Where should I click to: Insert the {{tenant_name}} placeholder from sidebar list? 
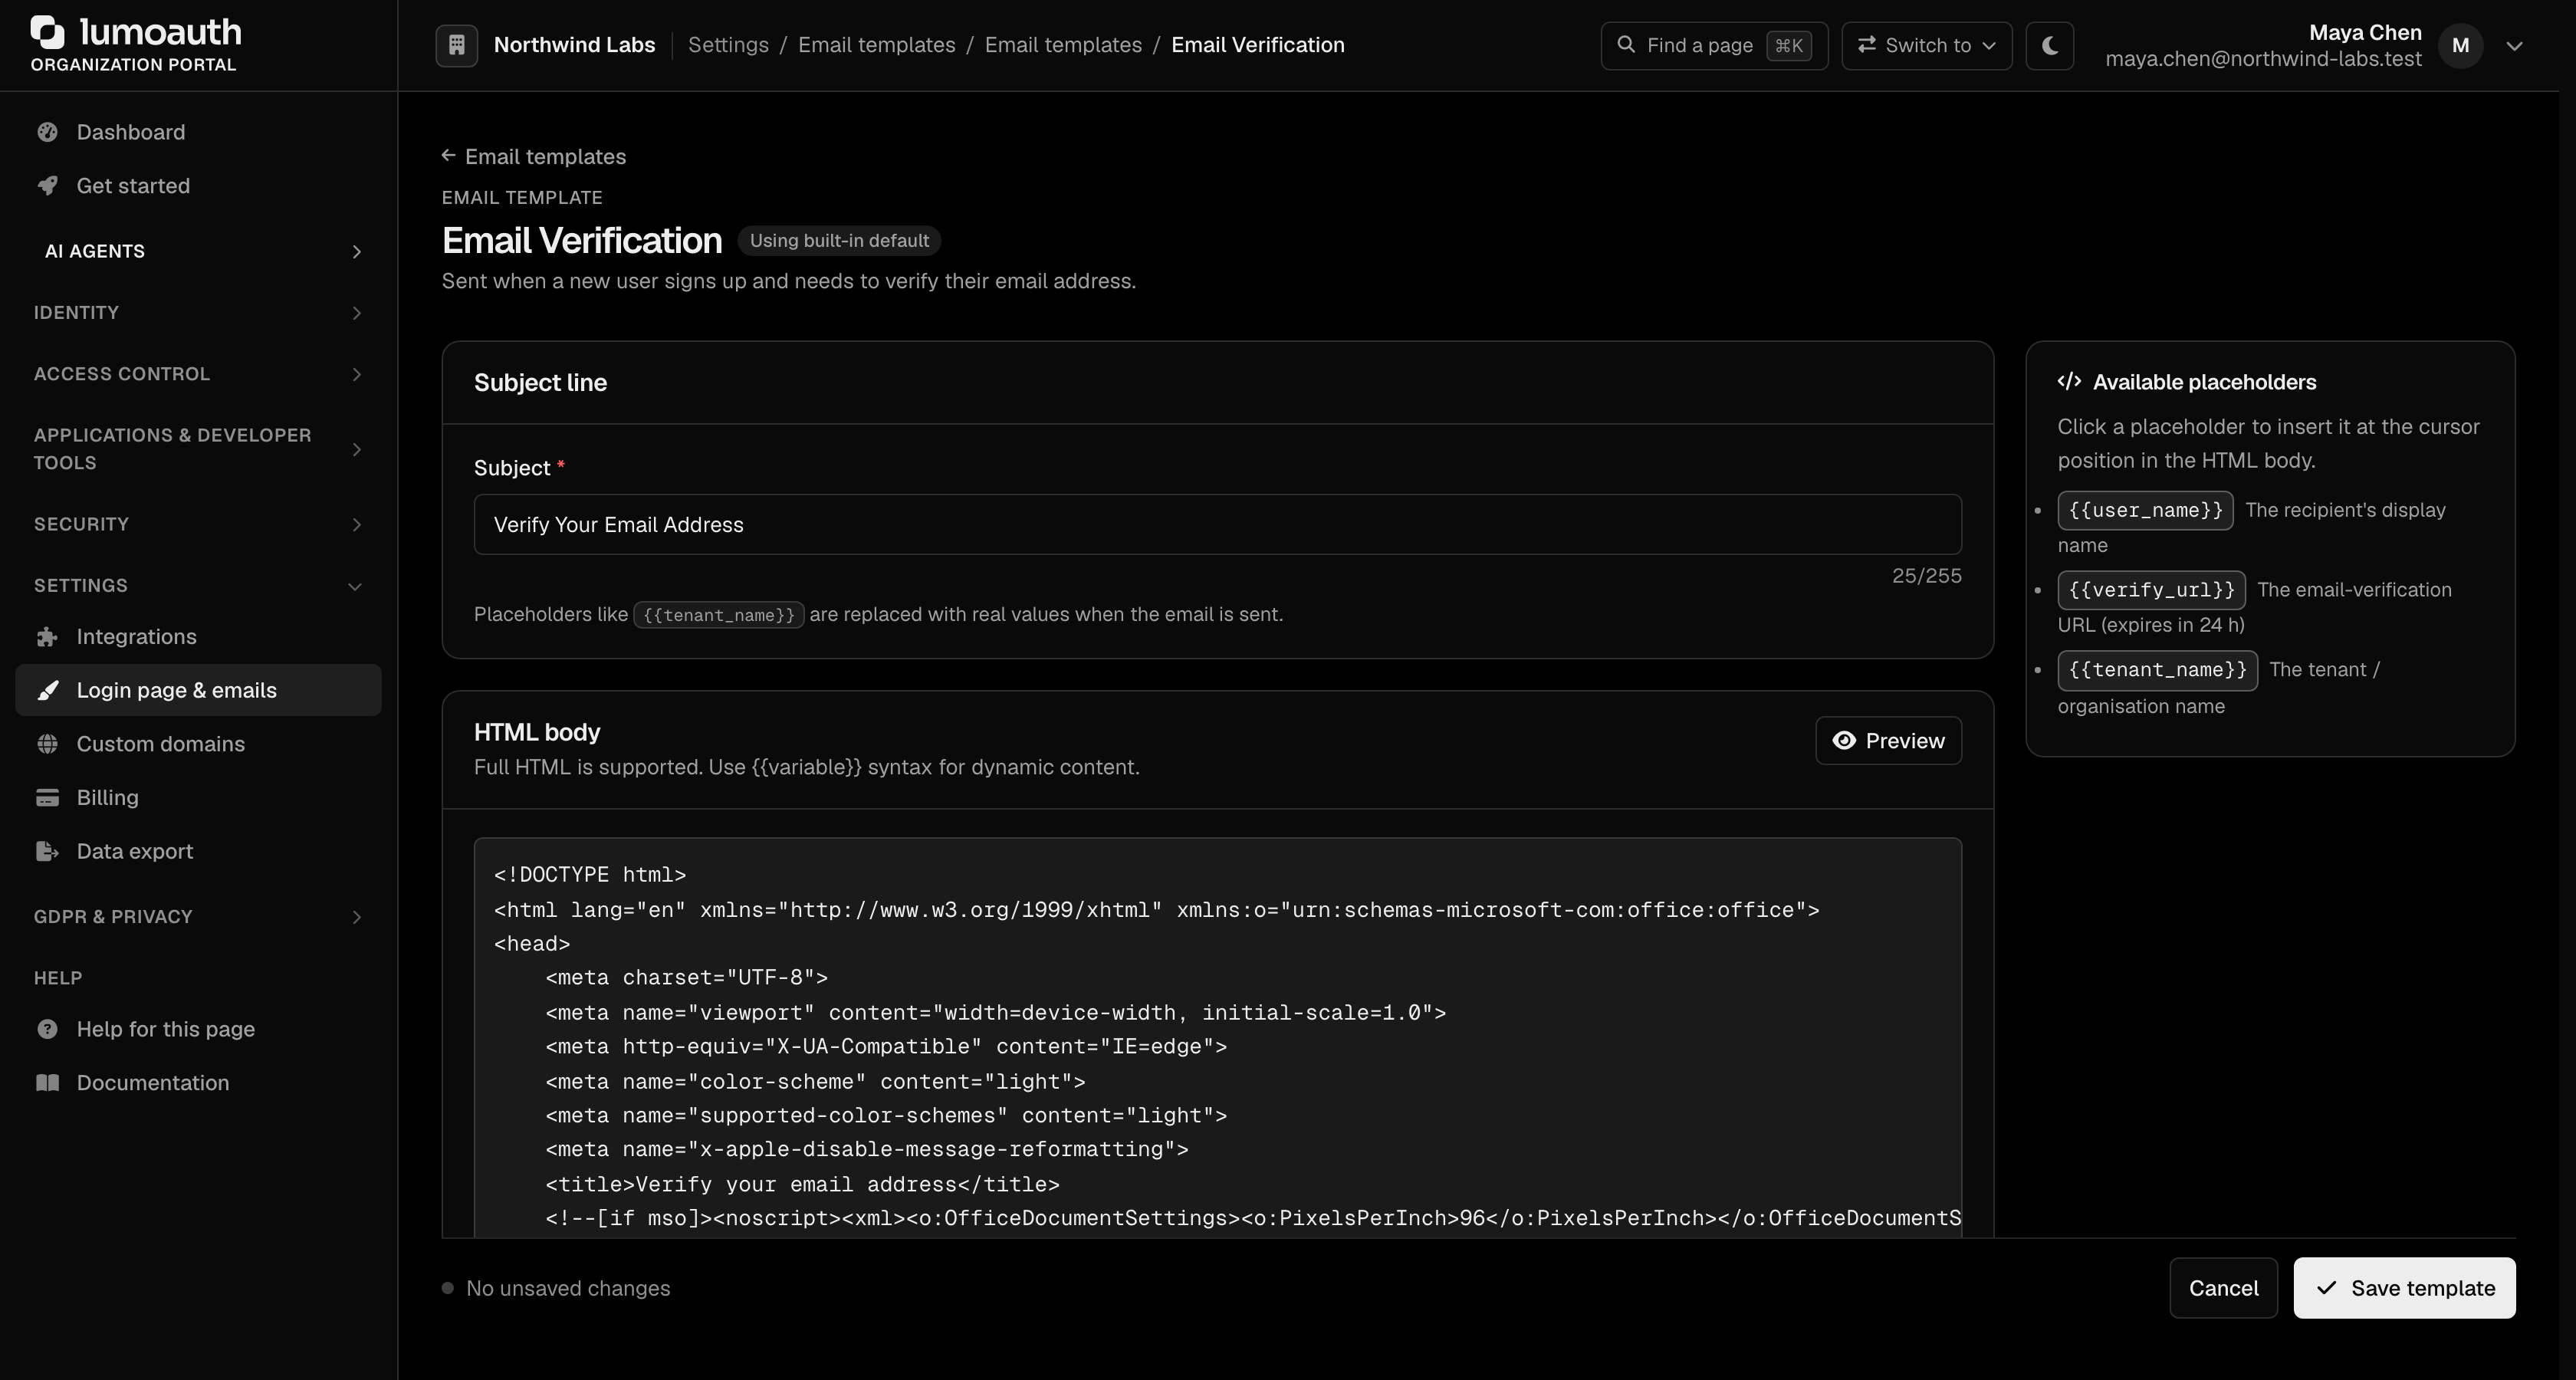[x=2157, y=670]
